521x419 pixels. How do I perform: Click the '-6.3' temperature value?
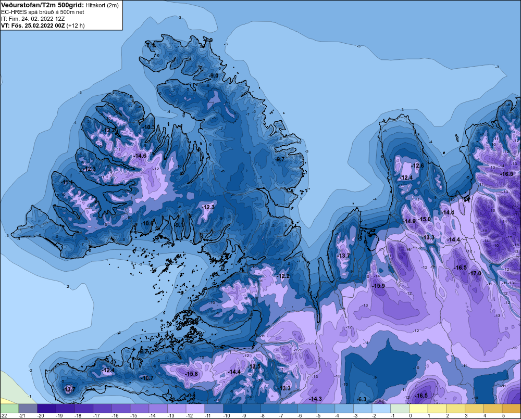coord(361,399)
